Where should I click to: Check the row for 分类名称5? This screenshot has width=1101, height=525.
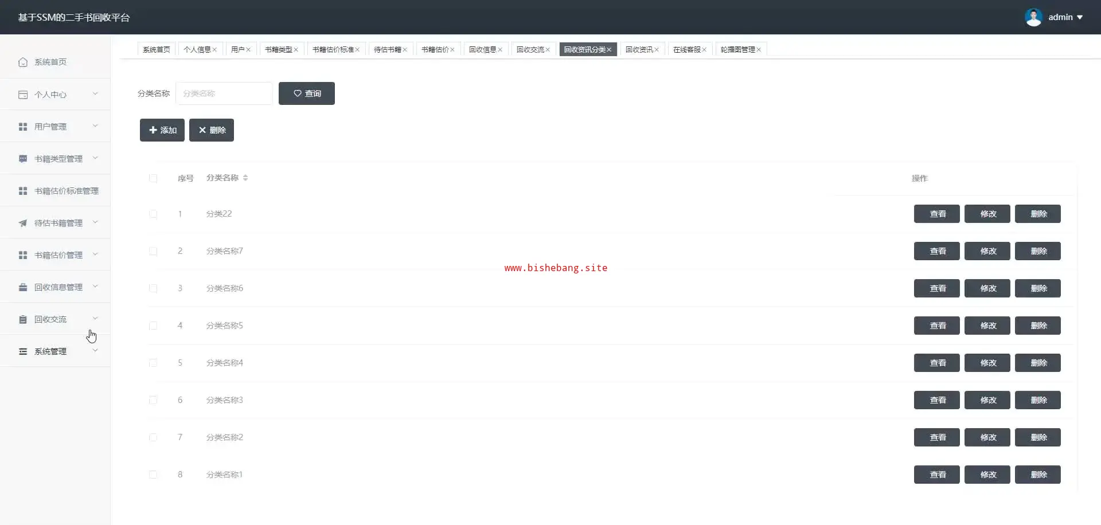click(x=153, y=326)
